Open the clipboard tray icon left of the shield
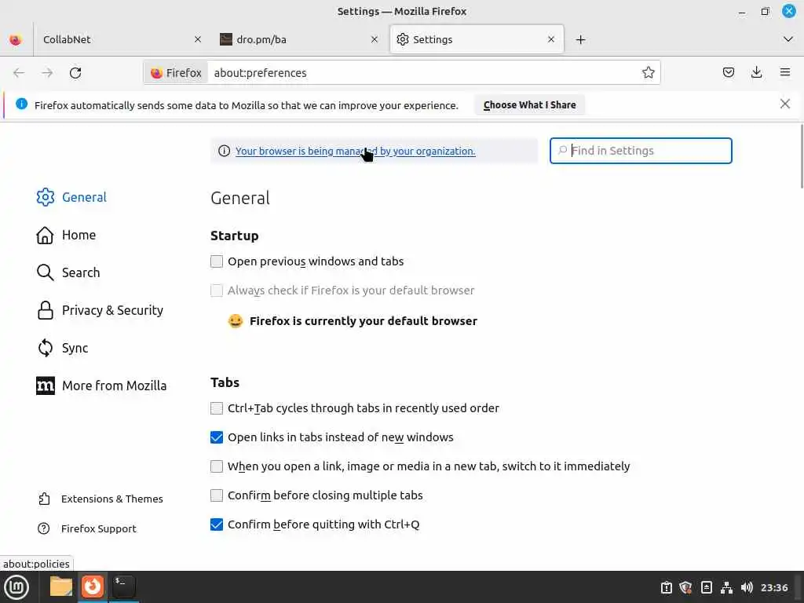Image resolution: width=804 pixels, height=603 pixels. coord(666,587)
